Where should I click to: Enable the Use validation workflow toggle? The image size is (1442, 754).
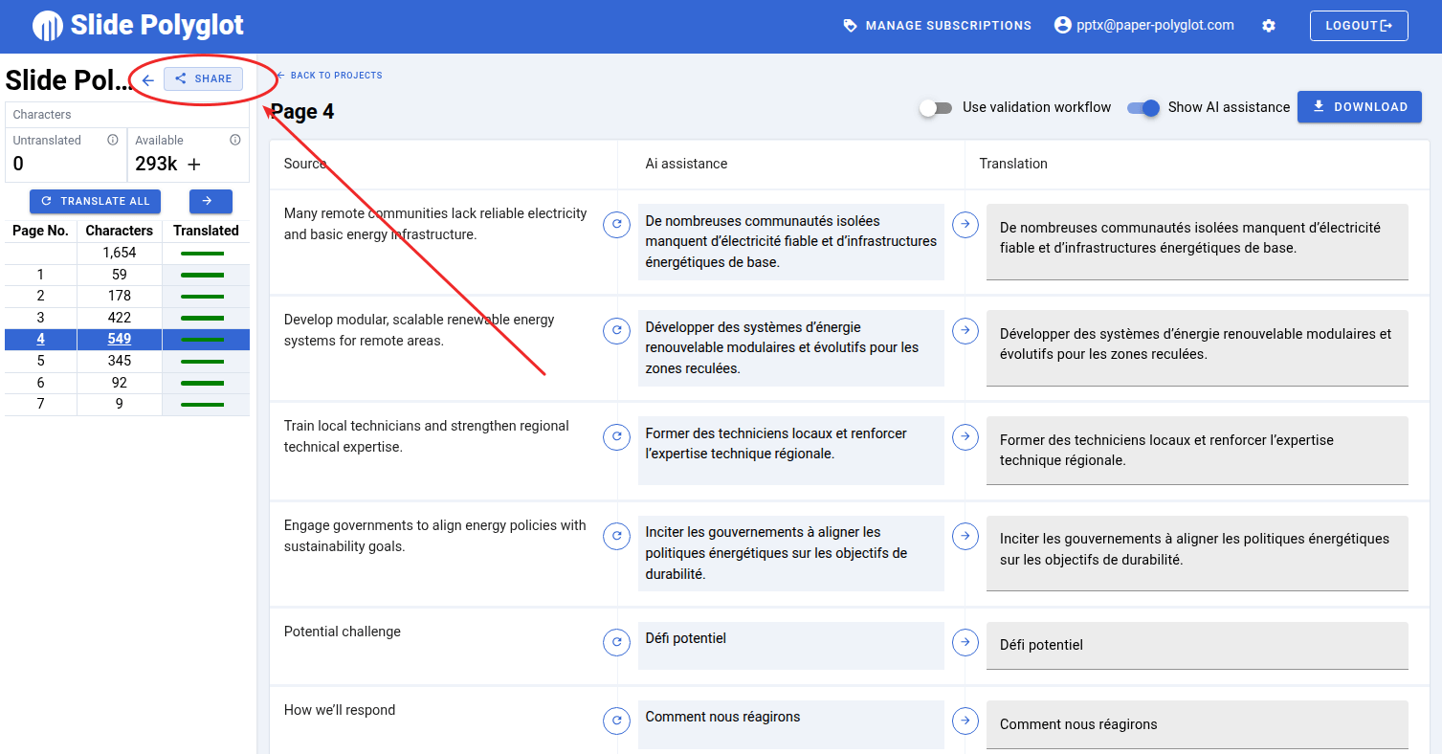(x=936, y=107)
